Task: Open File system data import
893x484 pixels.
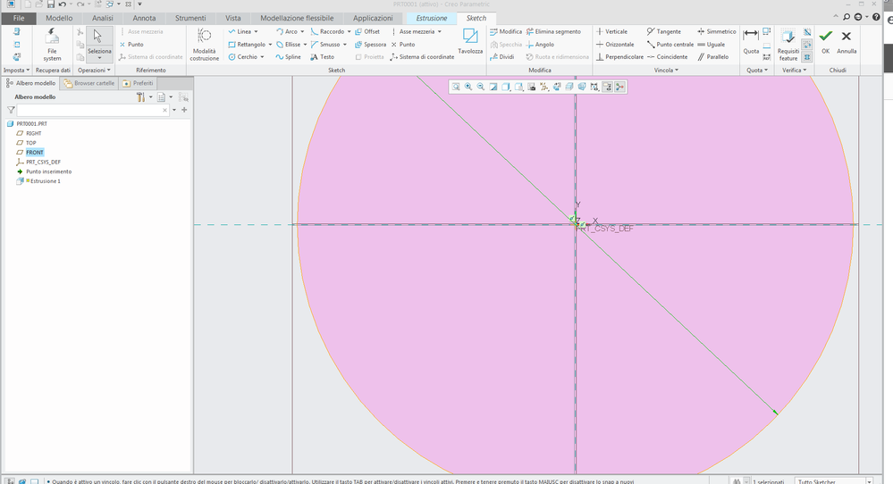Action: pyautogui.click(x=52, y=45)
